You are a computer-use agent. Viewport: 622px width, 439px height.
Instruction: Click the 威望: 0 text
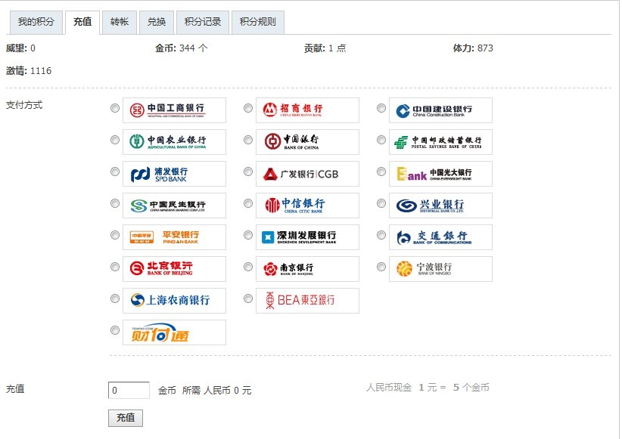pos(20,48)
